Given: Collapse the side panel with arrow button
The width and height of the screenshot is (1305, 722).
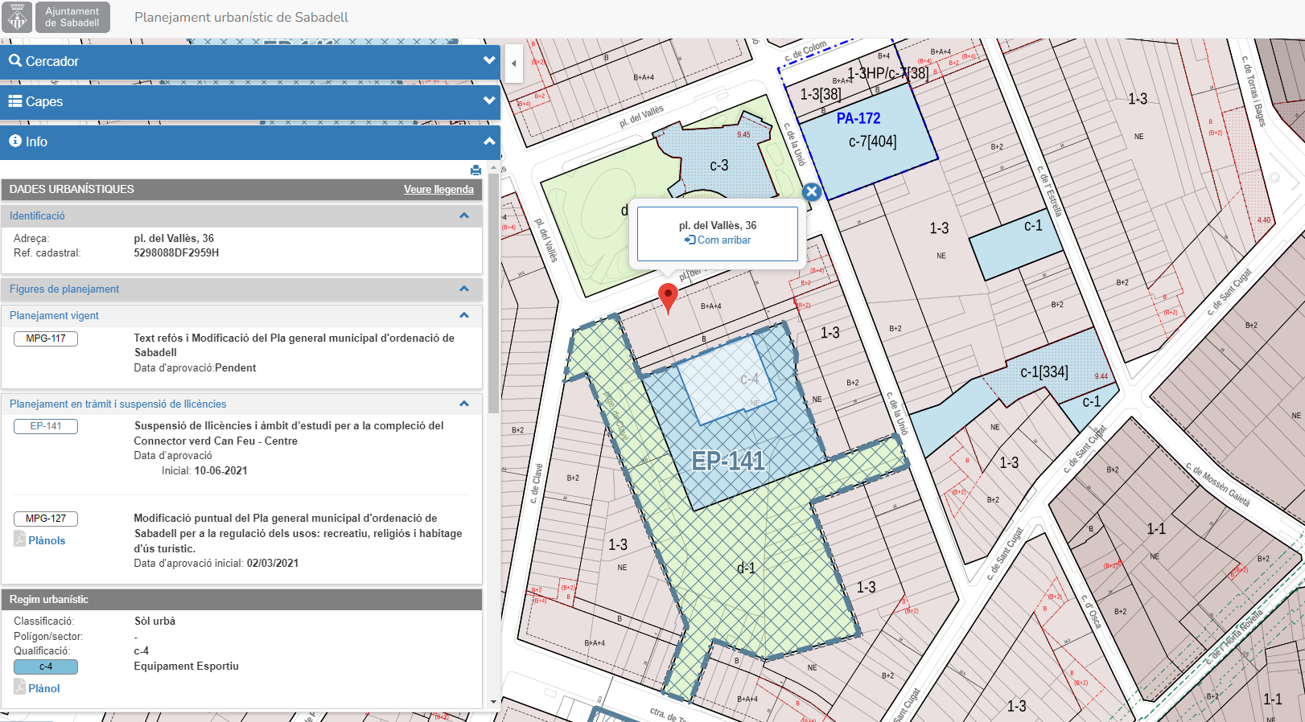Looking at the screenshot, I should pos(513,63).
